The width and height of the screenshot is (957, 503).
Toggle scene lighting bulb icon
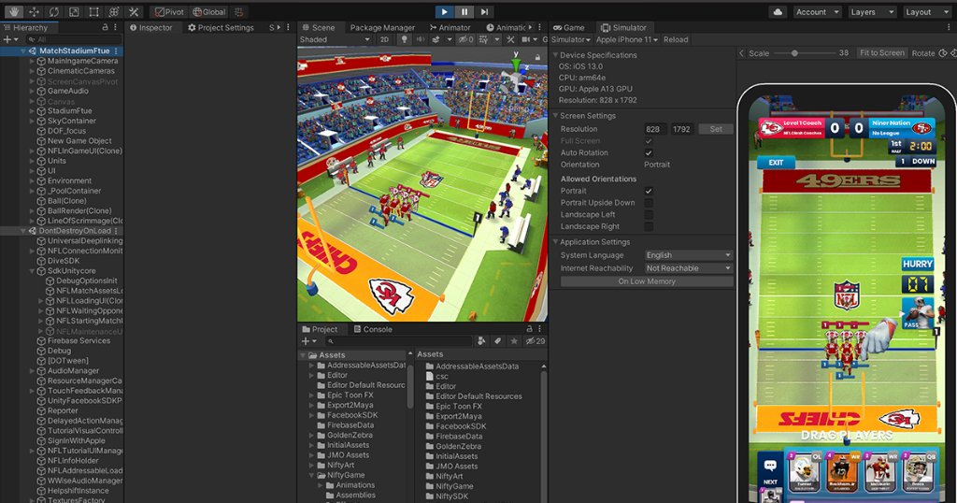[404, 39]
